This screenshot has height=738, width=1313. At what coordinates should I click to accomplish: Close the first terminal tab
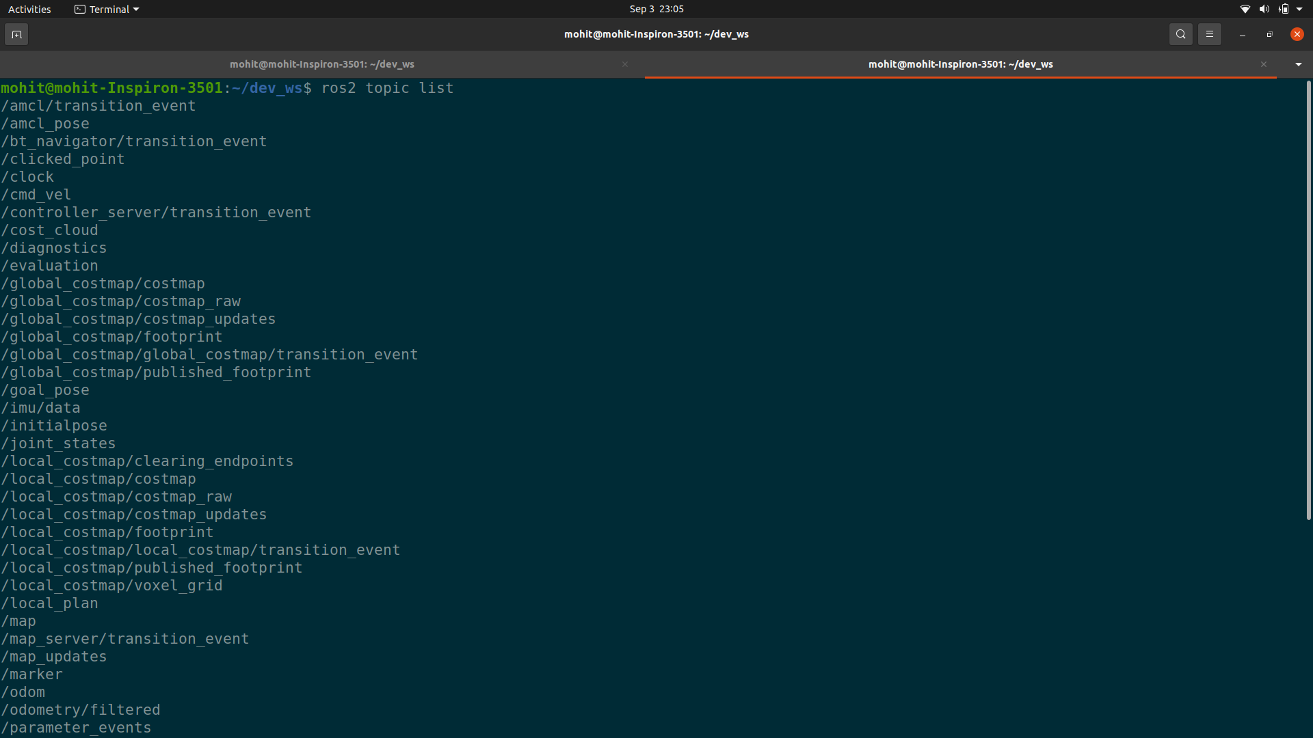pyautogui.click(x=624, y=64)
